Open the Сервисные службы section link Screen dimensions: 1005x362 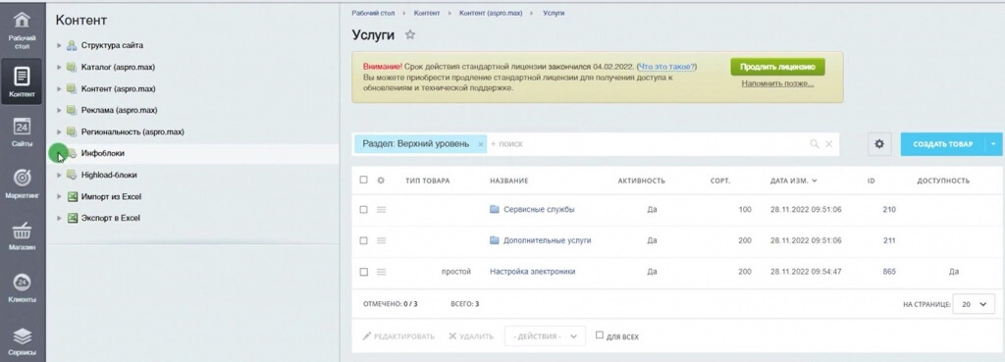tap(539, 210)
